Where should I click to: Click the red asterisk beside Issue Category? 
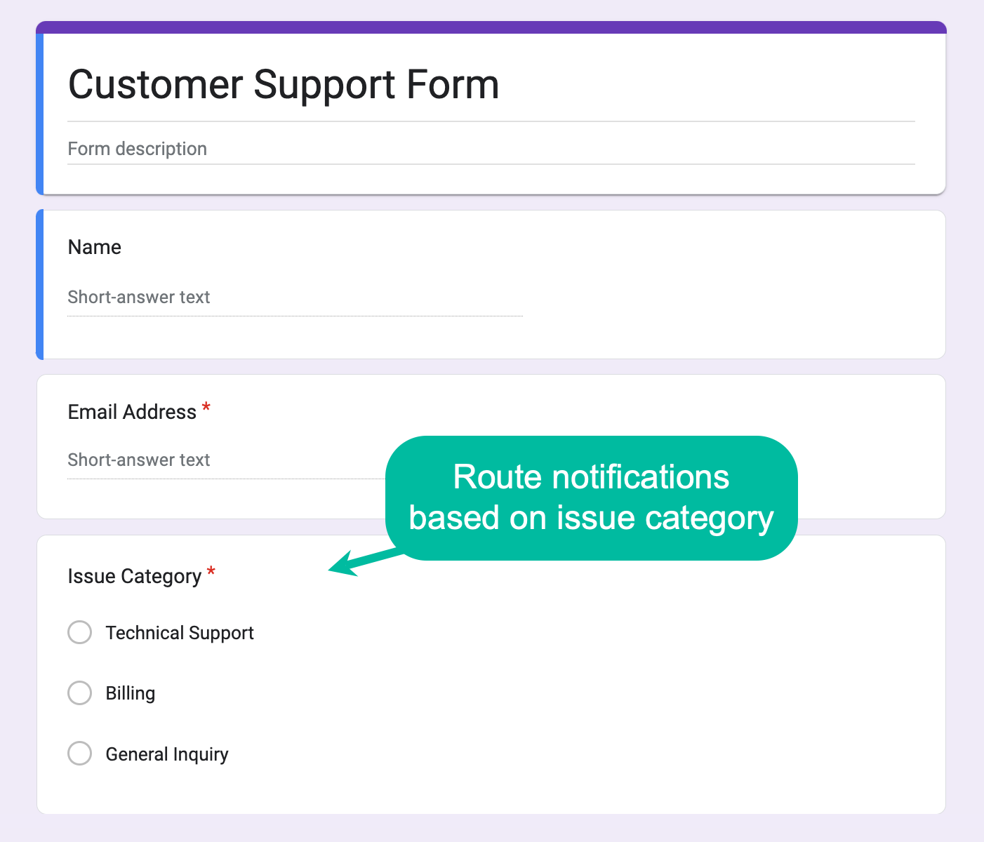pos(211,573)
